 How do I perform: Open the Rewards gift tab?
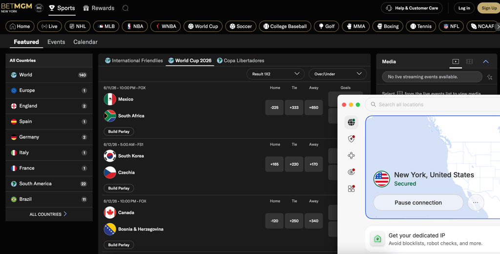[99, 8]
